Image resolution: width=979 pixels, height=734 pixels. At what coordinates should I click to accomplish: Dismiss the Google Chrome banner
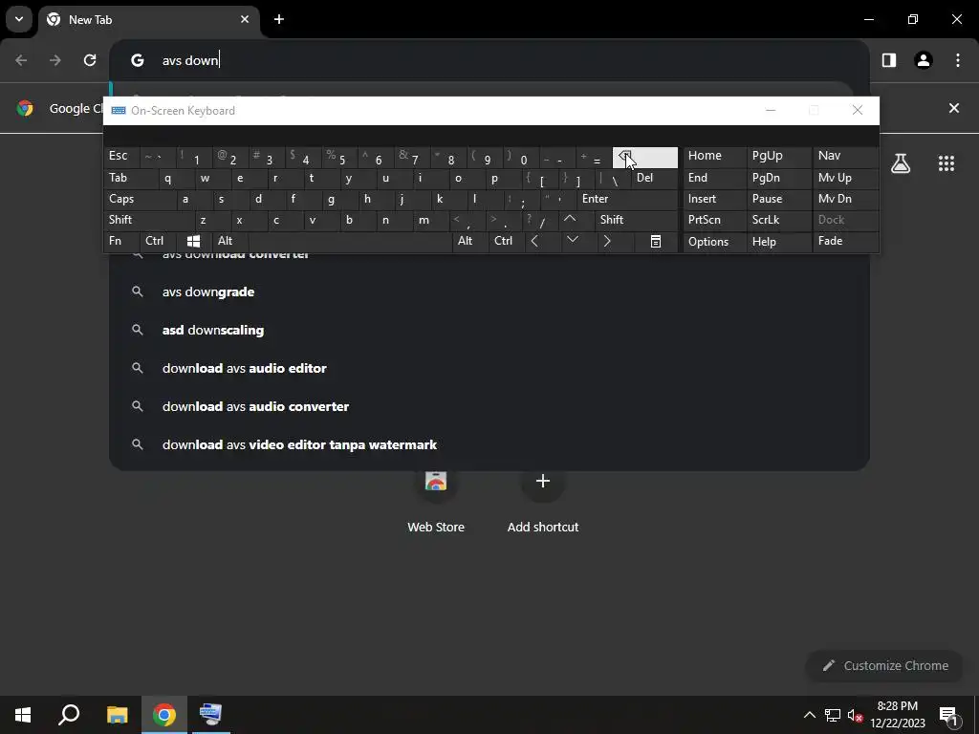[x=954, y=108]
